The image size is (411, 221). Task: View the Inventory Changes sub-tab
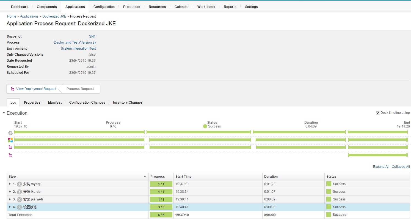pos(128,103)
